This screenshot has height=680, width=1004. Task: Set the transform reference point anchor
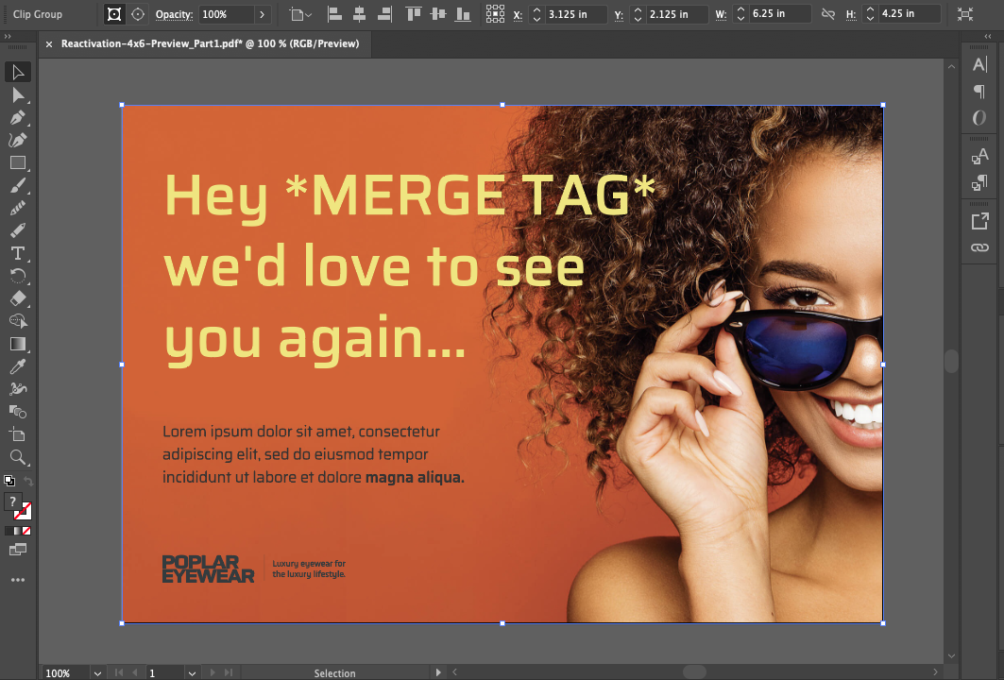[495, 13]
